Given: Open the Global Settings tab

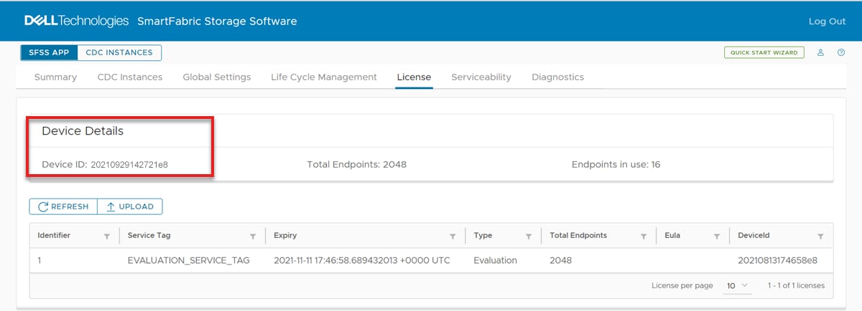Looking at the screenshot, I should click(217, 77).
